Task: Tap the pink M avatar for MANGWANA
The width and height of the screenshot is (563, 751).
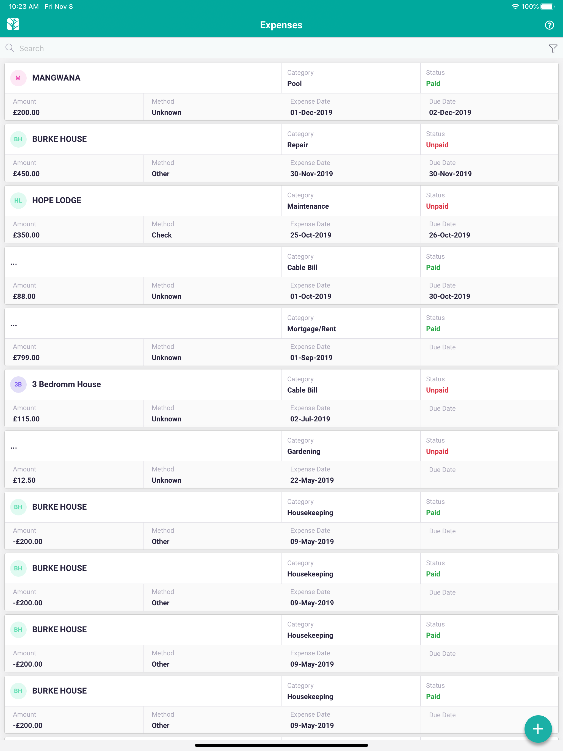Action: pyautogui.click(x=18, y=78)
